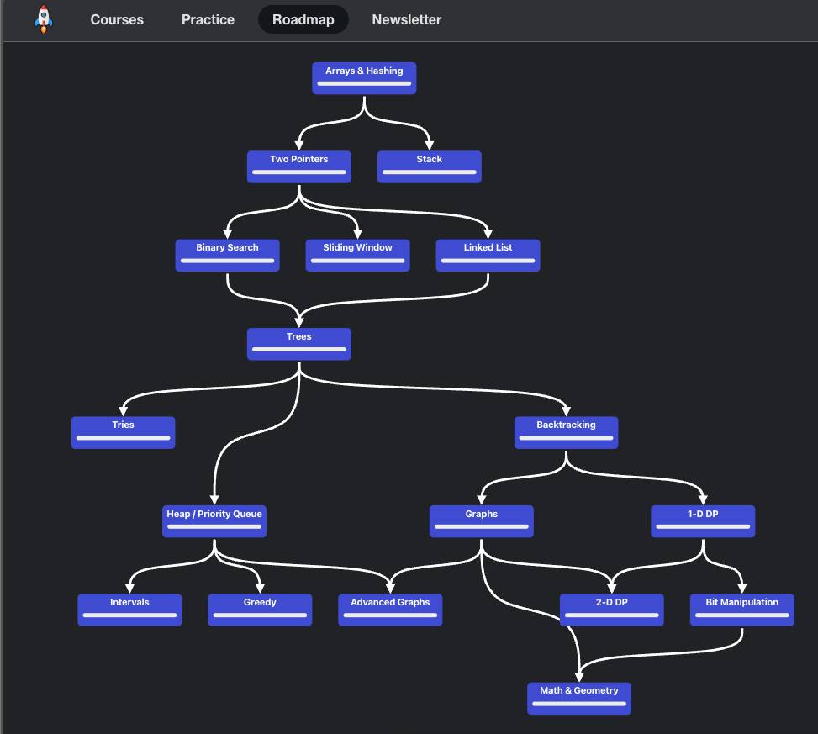Open the Graphs topic node
The width and height of the screenshot is (818, 734).
482,521
